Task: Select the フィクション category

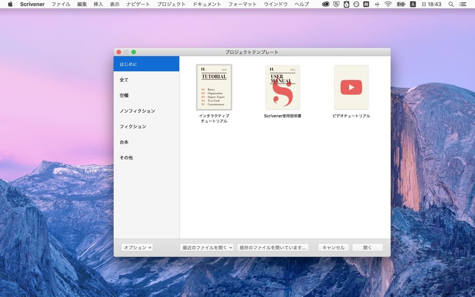Action: click(146, 126)
